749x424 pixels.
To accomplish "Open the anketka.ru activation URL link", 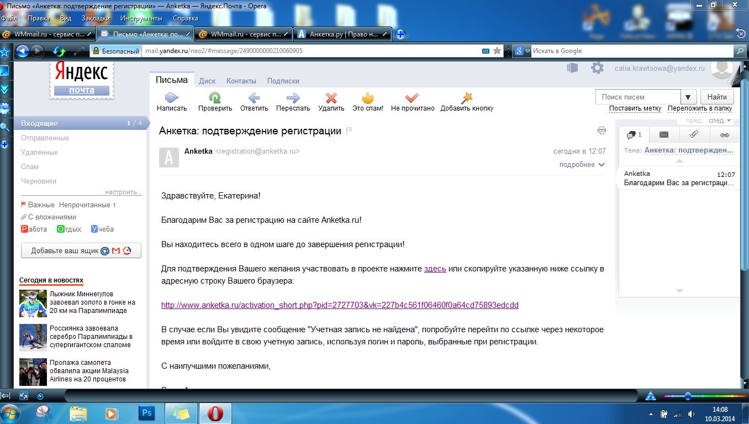I will [340, 305].
